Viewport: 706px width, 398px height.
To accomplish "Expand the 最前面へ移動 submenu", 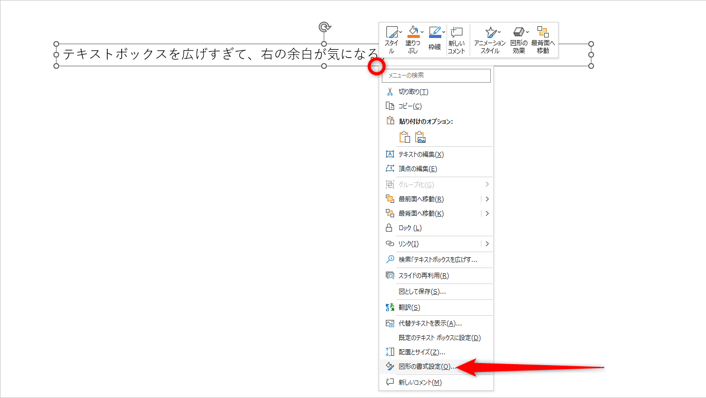I will pos(487,199).
